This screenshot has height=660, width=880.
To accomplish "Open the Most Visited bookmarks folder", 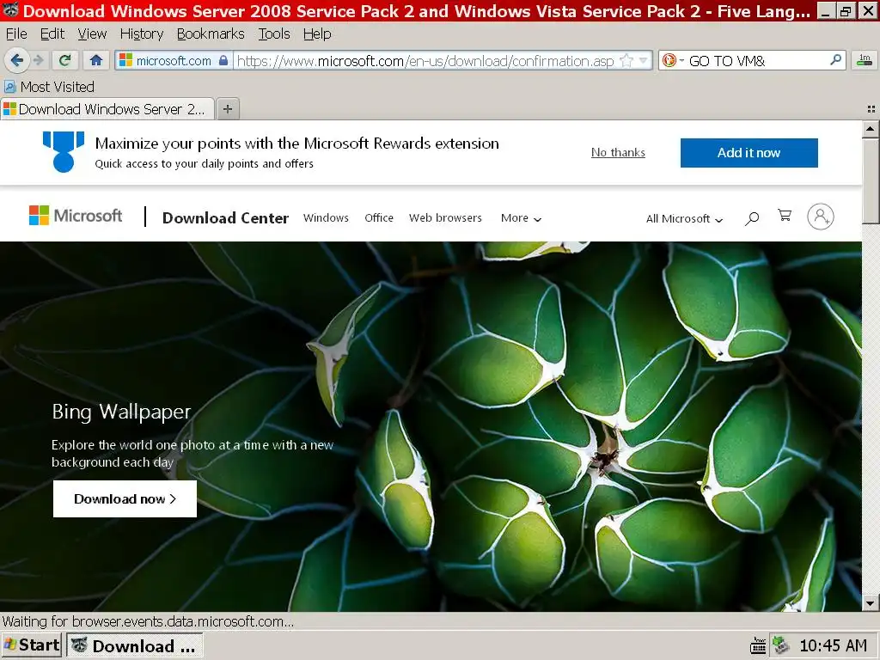I will (49, 87).
